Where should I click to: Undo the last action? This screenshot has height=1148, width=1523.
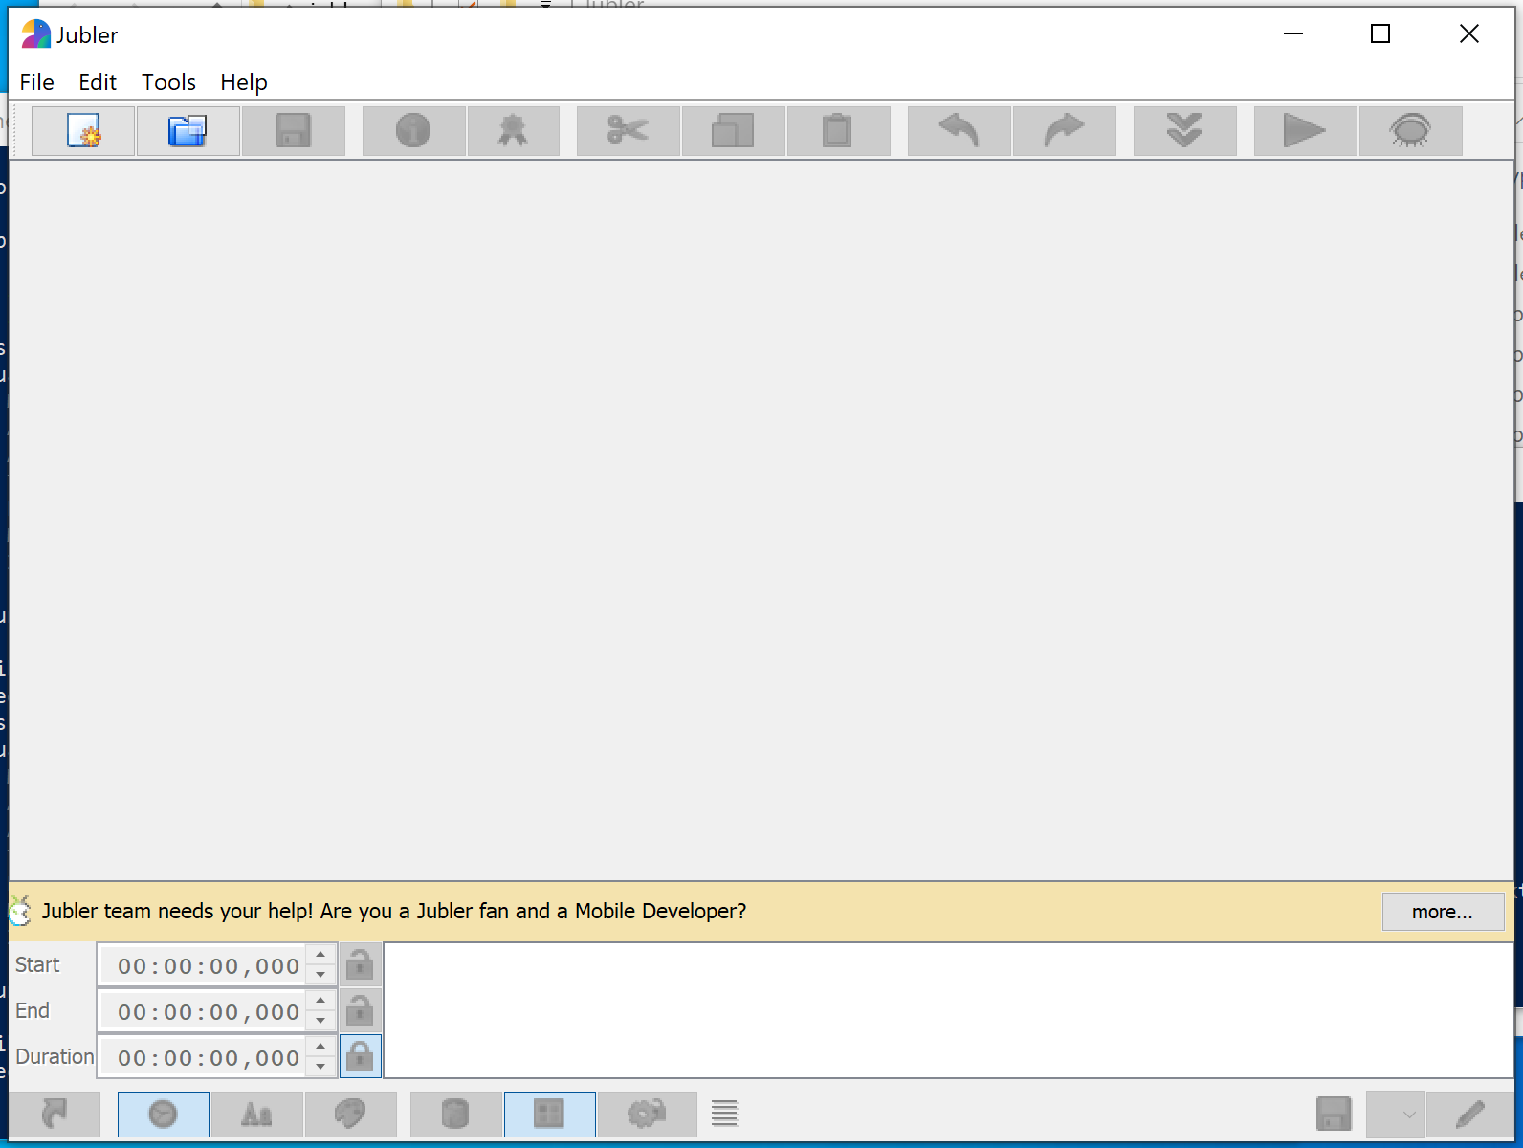point(959,131)
